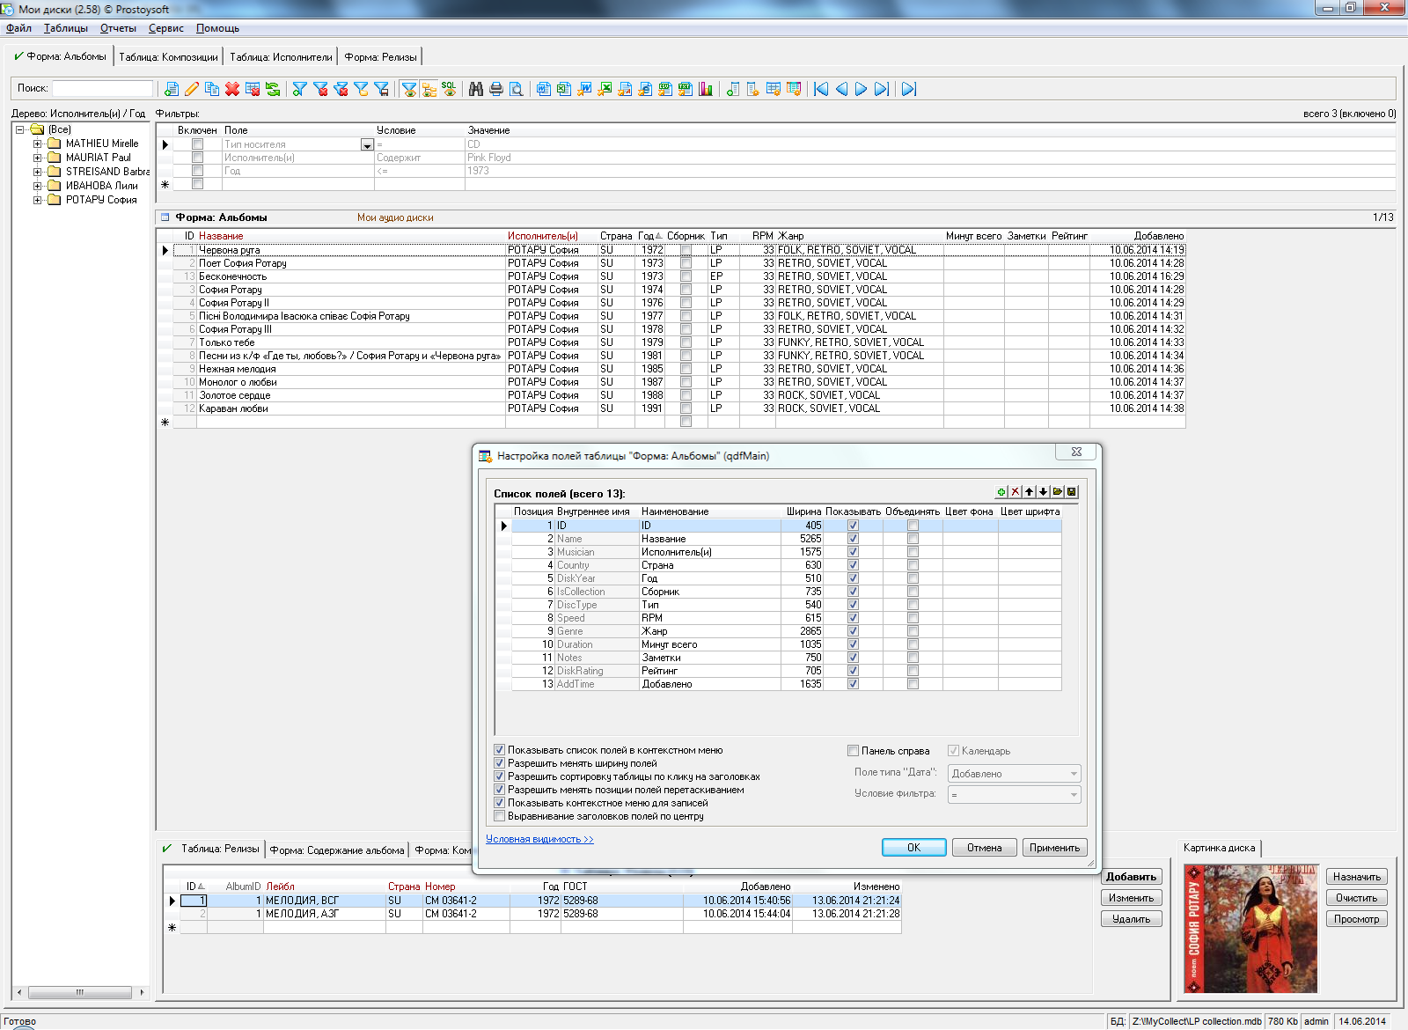Click the 'Поиск' search input field
The image size is (1408, 1030).
102,88
